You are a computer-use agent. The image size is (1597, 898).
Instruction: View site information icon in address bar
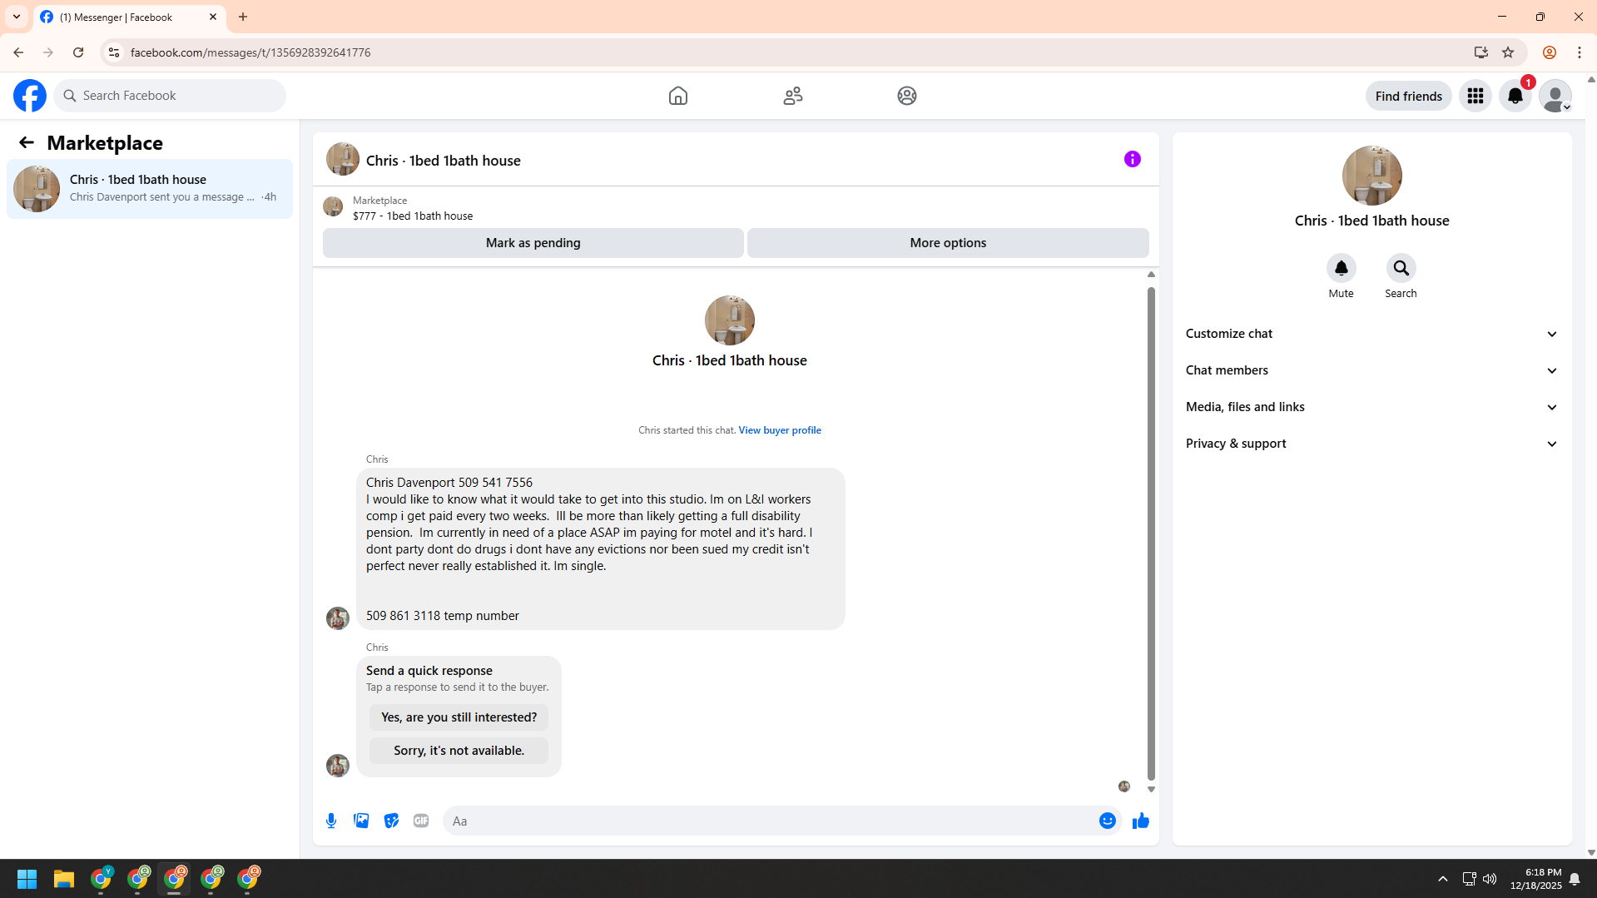click(114, 52)
